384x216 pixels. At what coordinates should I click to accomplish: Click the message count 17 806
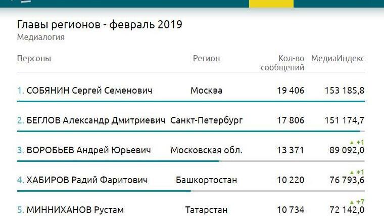pyautogui.click(x=291, y=120)
